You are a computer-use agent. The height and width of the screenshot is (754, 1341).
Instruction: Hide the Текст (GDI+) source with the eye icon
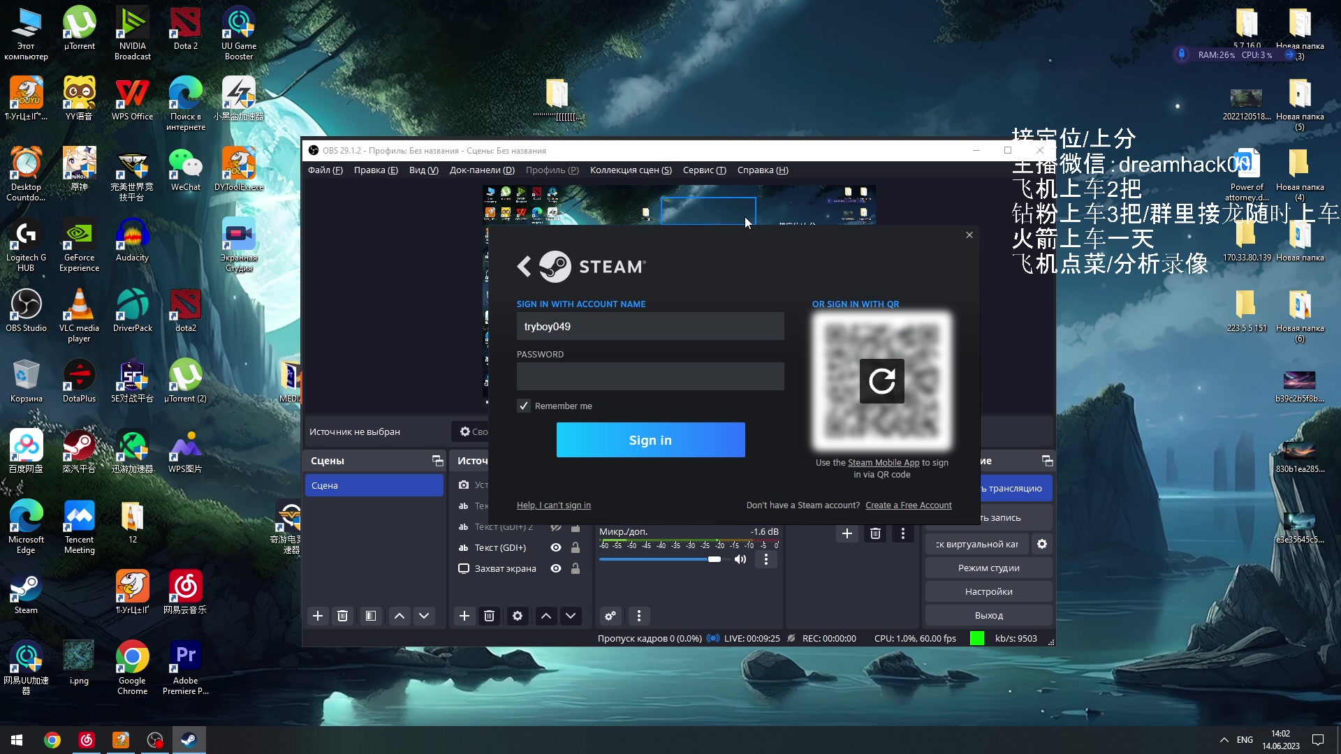556,547
